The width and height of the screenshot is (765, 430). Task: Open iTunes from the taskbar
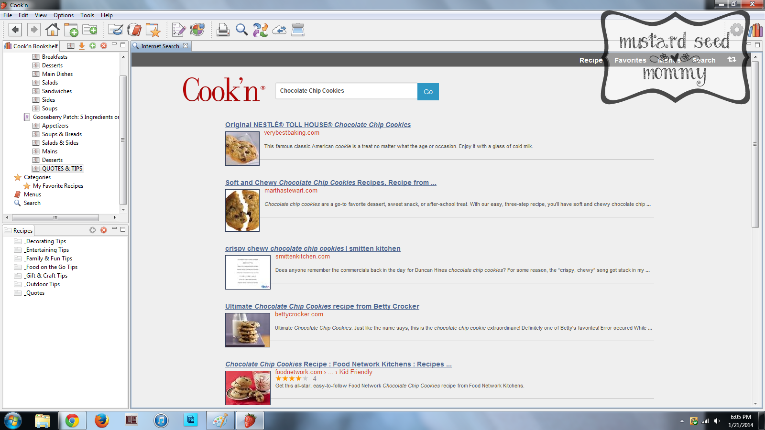tap(161, 420)
